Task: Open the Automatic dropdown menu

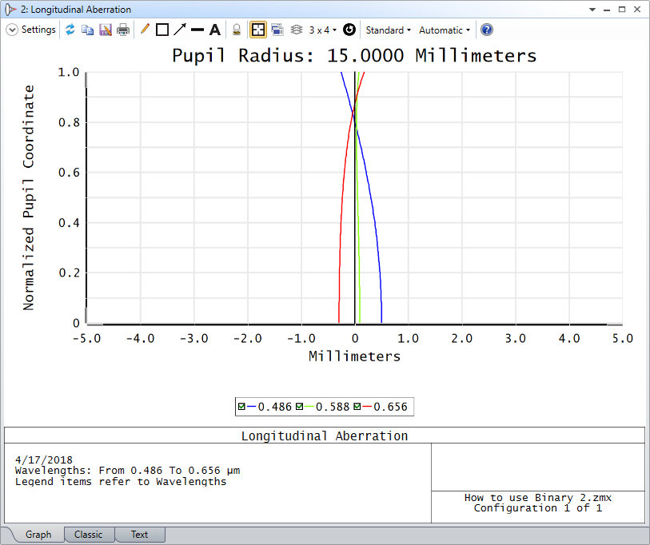Action: (x=445, y=30)
